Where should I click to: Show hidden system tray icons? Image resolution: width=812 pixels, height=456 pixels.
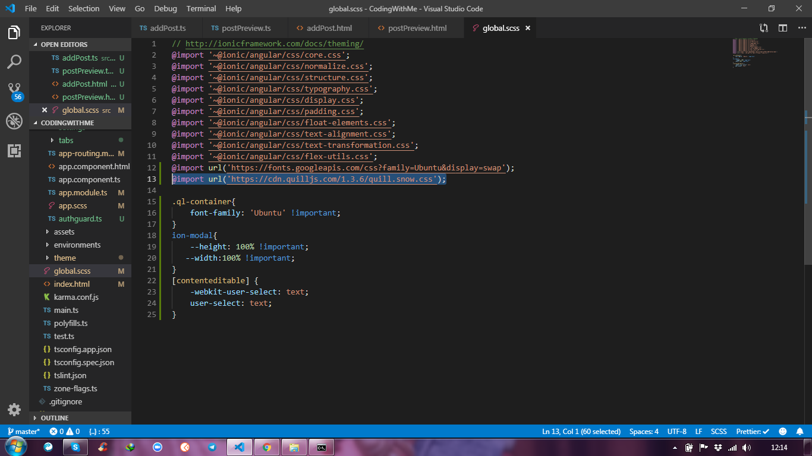[675, 448]
